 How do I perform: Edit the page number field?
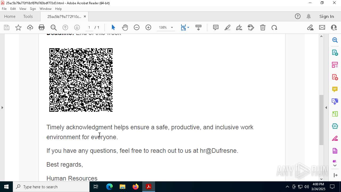89,27
